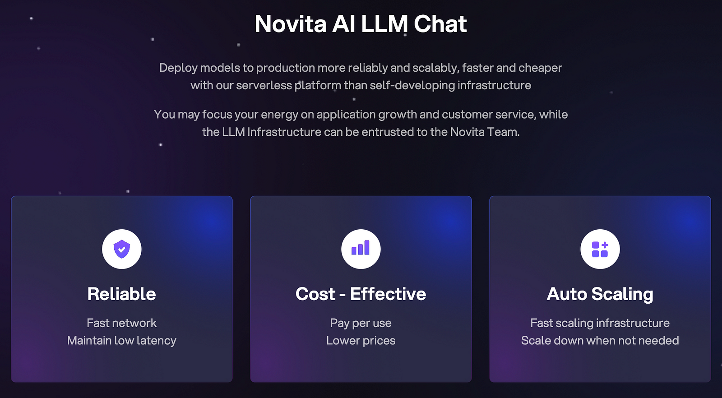Image resolution: width=722 pixels, height=398 pixels.
Task: Click the Reliable heading
Action: point(122,294)
